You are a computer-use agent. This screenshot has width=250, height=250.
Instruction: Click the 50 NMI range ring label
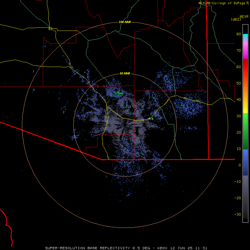125,74
